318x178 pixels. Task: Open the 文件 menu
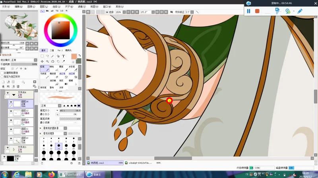6,7
